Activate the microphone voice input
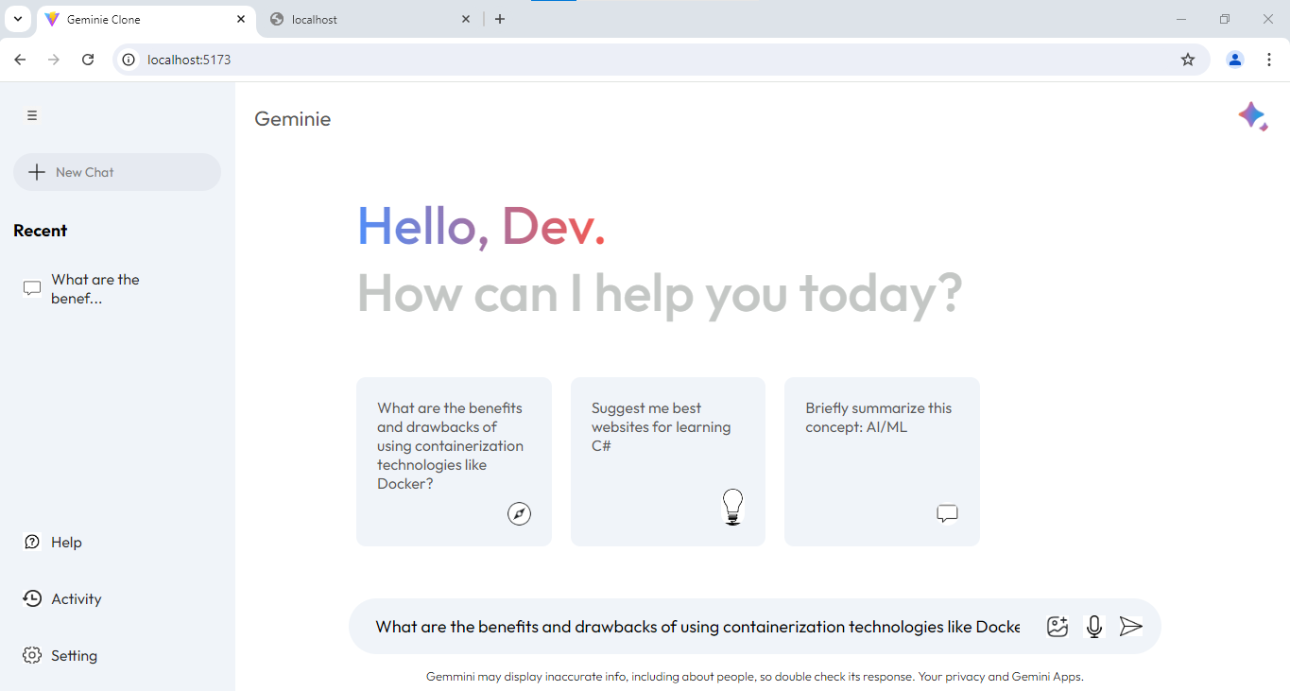Viewport: 1290px width, 691px height. 1093,626
